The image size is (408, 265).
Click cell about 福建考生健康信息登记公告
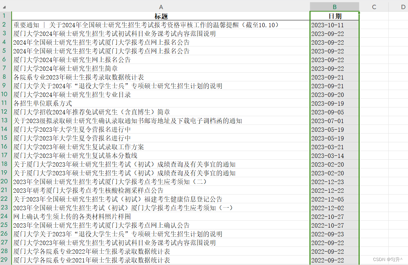pos(161,199)
